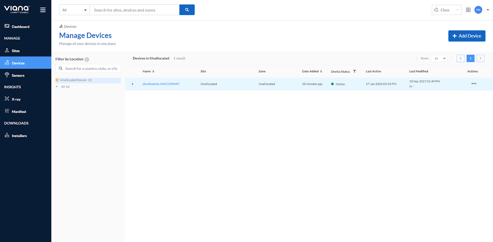This screenshot has height=242, width=493.
Task: Sort by Date Added column arrows
Action: click(321, 71)
